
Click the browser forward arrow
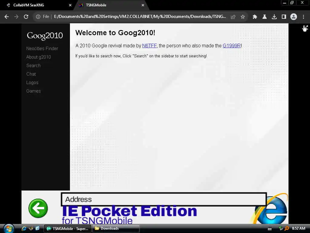(x=16, y=17)
